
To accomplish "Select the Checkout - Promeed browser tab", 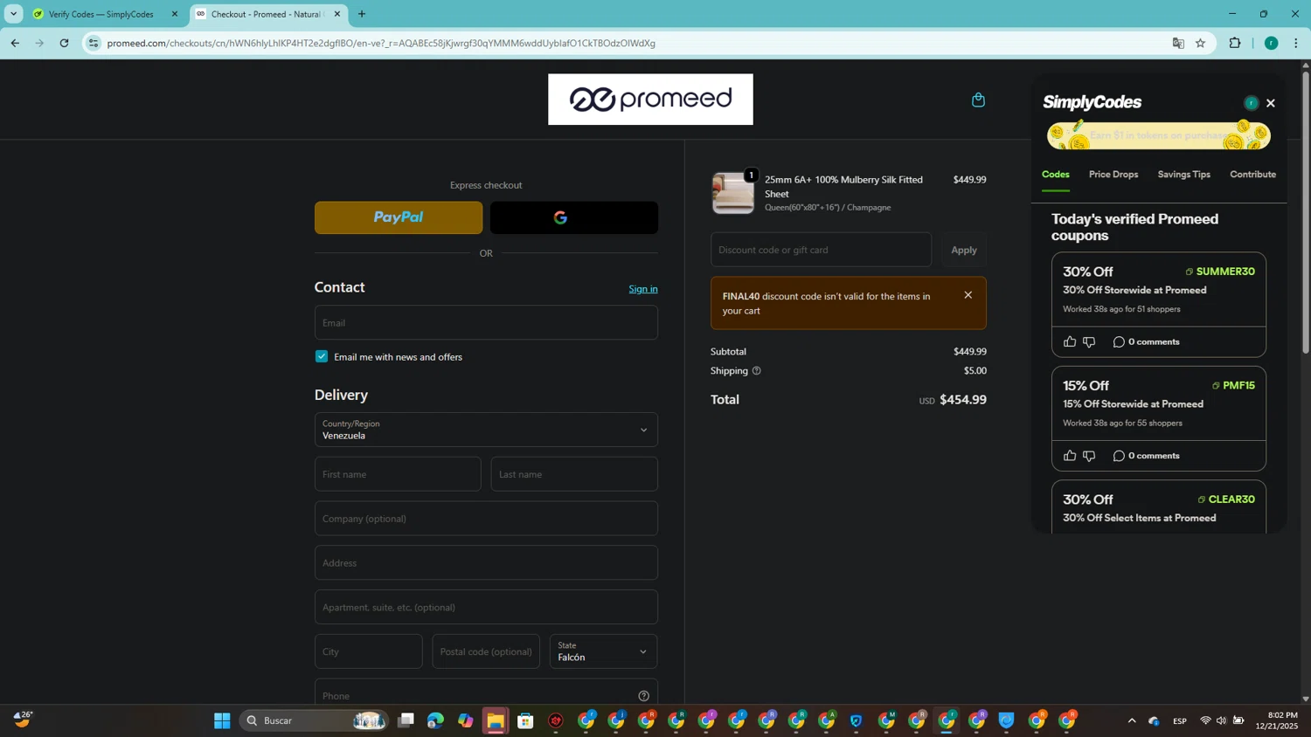I will click(267, 14).
